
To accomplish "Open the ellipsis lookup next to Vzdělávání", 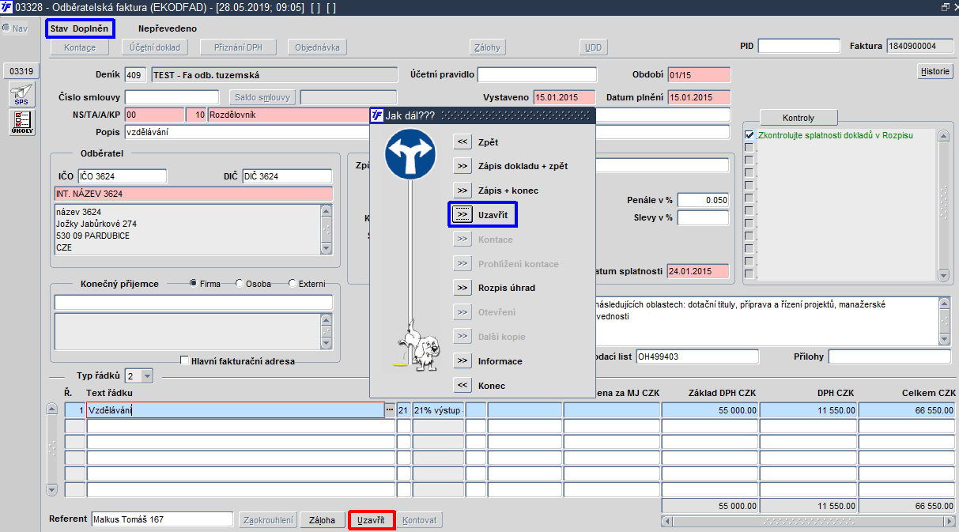I will coord(389,410).
